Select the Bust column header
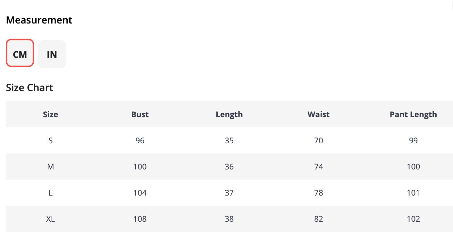 click(140, 115)
